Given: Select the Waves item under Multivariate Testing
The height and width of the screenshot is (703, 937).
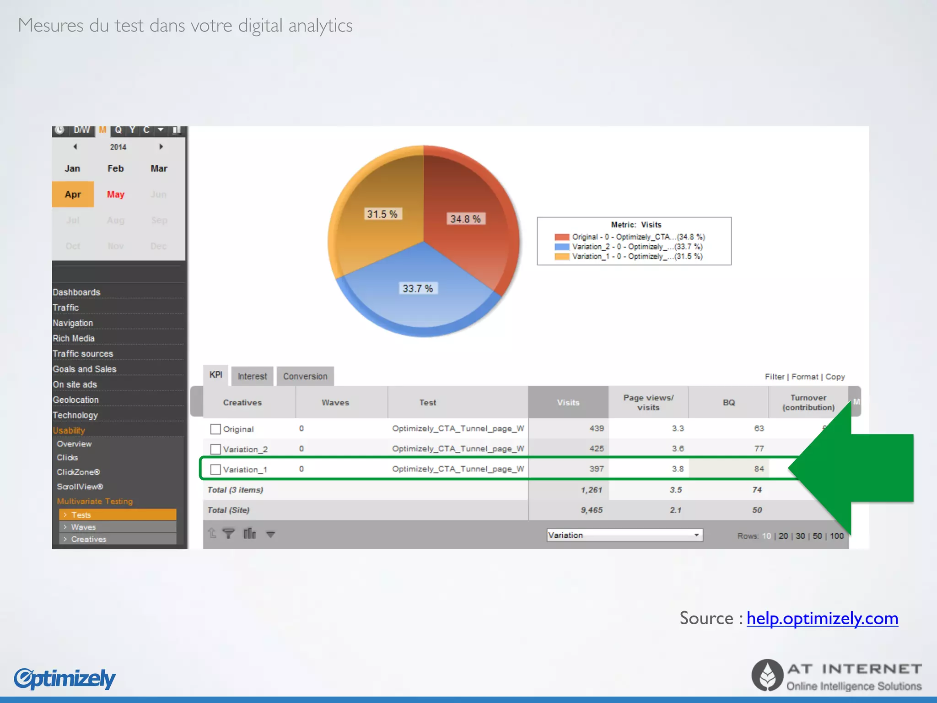Looking at the screenshot, I should (x=84, y=527).
